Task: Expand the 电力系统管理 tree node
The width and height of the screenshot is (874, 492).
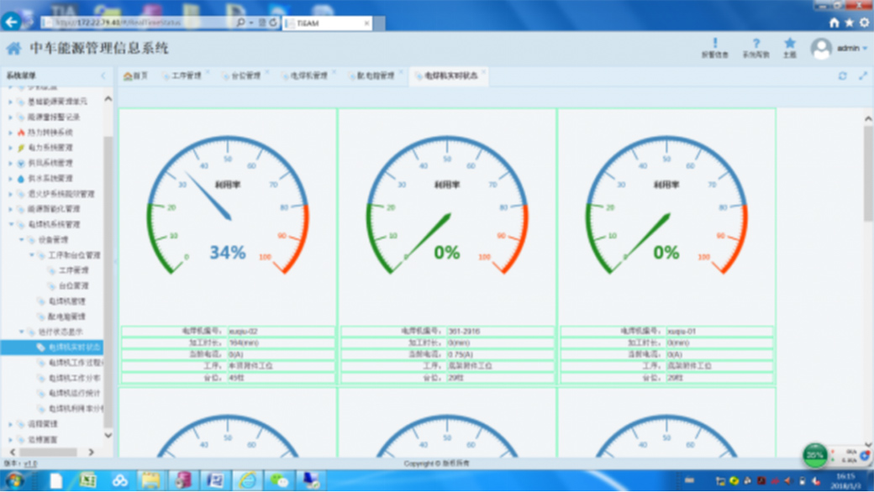Action: pyautogui.click(x=11, y=148)
